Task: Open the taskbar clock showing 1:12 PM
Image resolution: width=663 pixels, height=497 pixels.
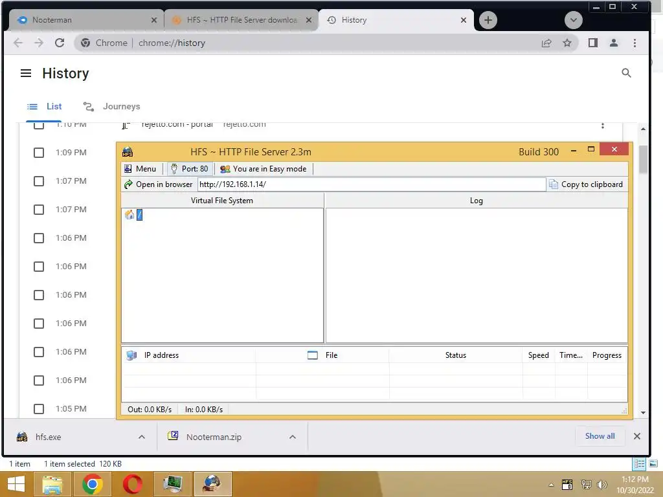Action: point(635,485)
